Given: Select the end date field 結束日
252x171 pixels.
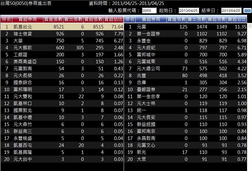Looking at the screenshot, I should coord(231,10).
